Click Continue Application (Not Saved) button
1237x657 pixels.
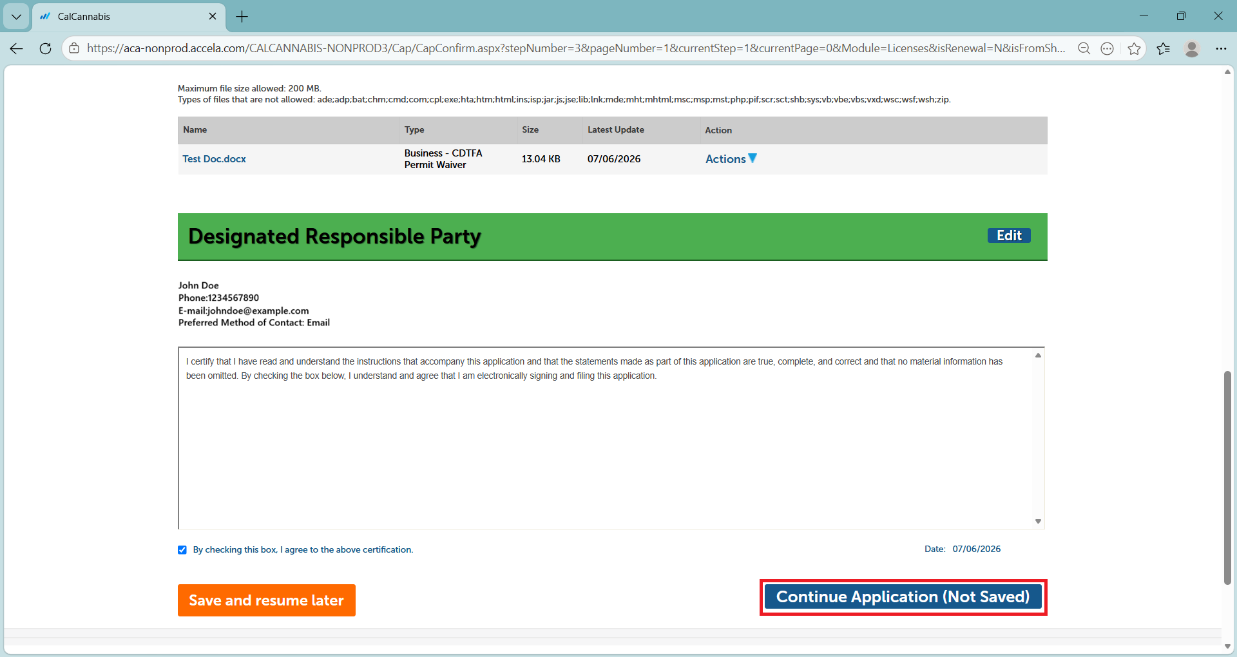903,597
